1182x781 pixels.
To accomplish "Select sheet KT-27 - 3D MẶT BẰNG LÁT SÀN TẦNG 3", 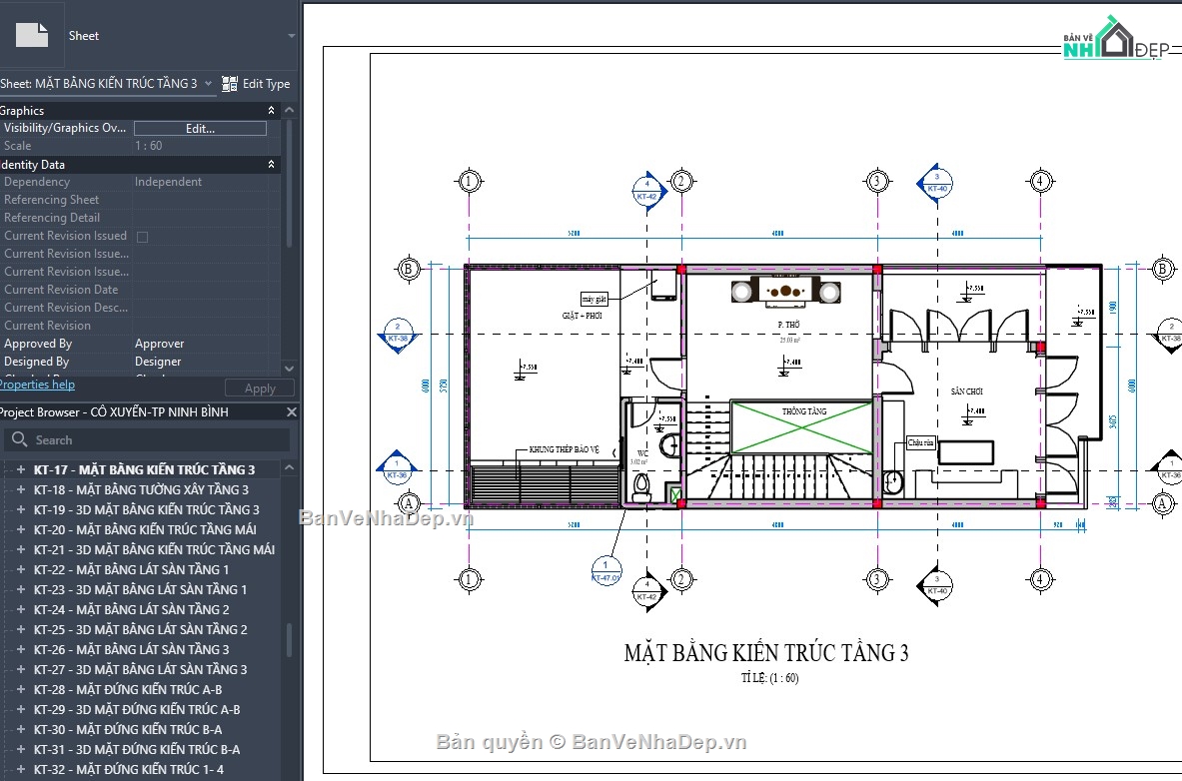I will [x=140, y=669].
